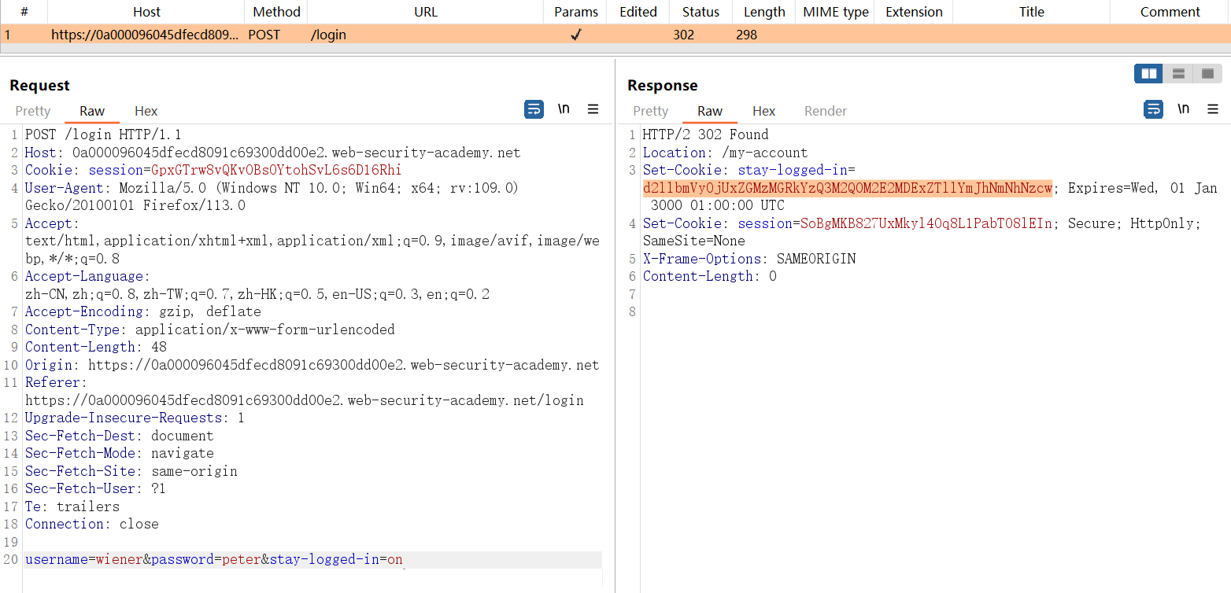Switch to side-by-side split layout view

click(x=1149, y=74)
